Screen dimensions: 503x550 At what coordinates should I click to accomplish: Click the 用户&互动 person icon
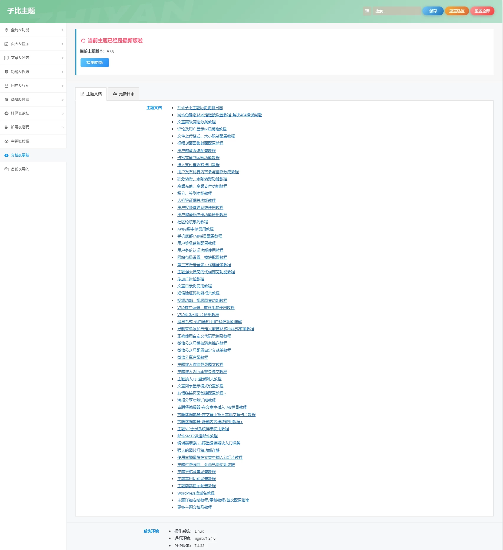[x=6, y=86]
